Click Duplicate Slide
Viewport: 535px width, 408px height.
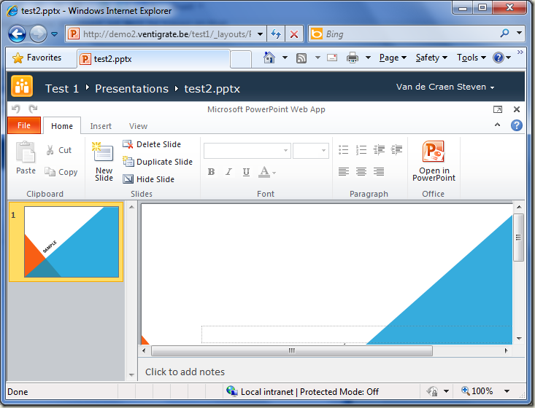pyautogui.click(x=158, y=162)
